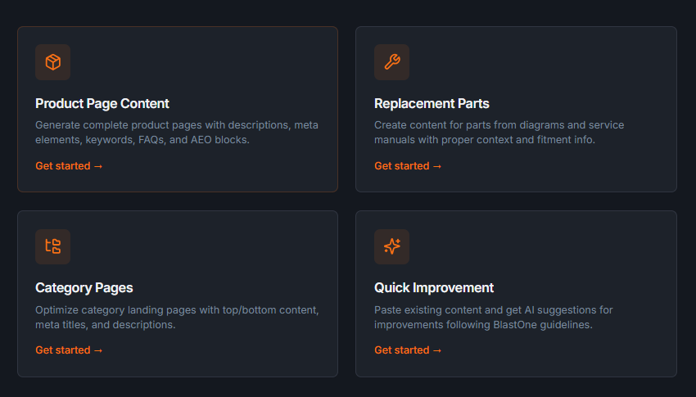Open the Product Page Content heading
The image size is (696, 397).
(102, 104)
